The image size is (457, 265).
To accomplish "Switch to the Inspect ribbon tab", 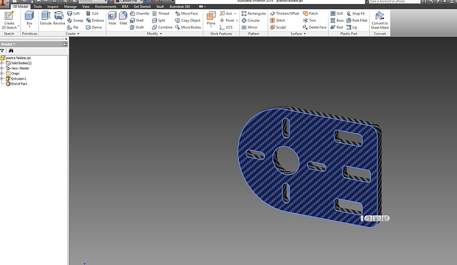I will pyautogui.click(x=53, y=7).
